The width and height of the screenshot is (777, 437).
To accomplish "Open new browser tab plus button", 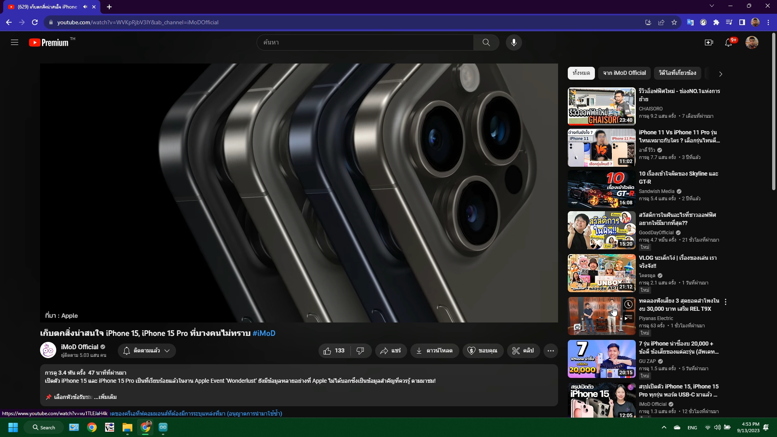I will coord(109,7).
